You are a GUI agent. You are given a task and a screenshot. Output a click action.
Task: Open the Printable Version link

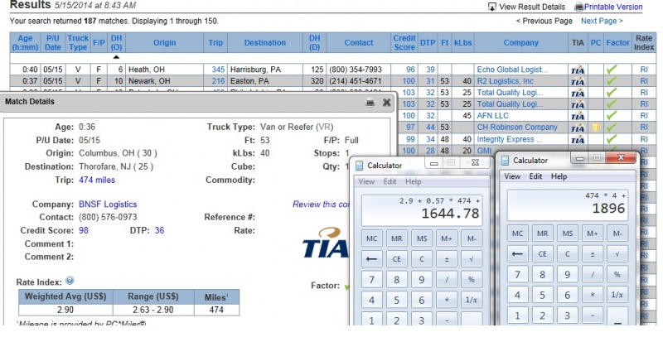click(613, 7)
